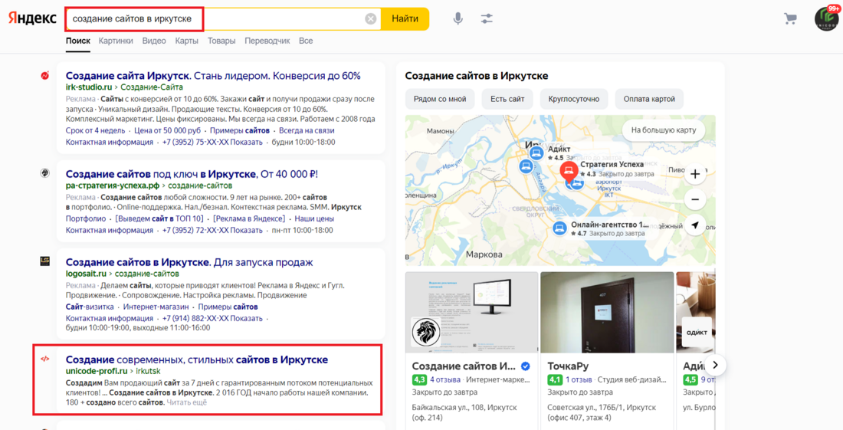Switch to the Товары tab
The width and height of the screenshot is (843, 430).
coord(221,41)
